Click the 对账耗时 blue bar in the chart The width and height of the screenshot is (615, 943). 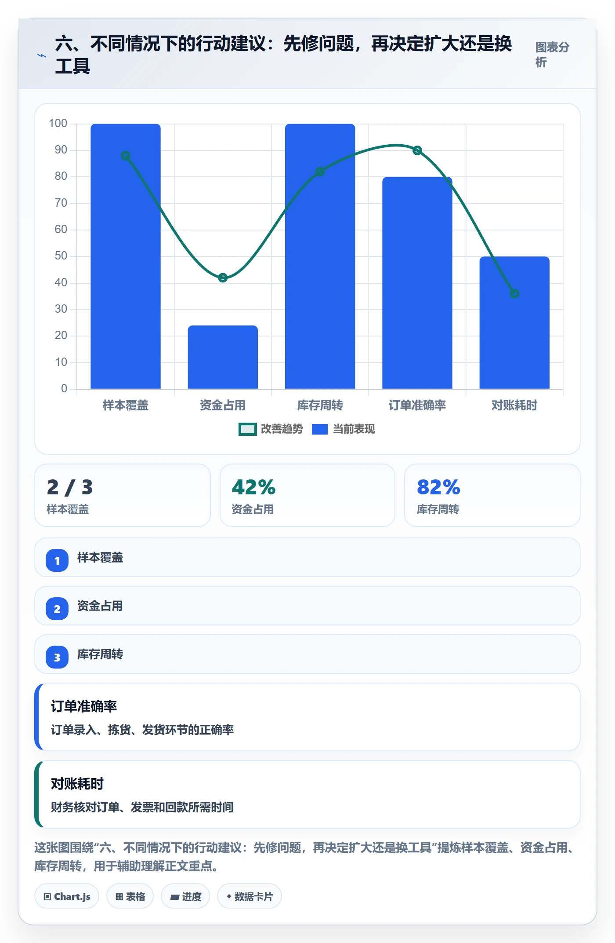[514, 322]
